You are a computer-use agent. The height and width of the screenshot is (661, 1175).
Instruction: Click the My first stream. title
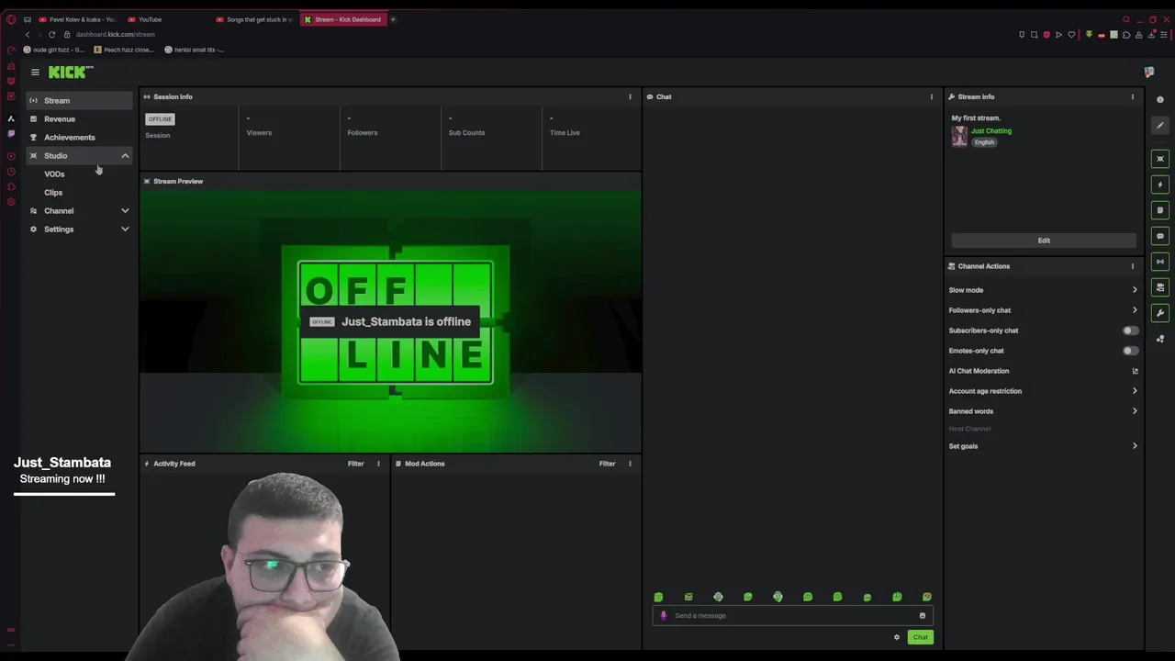click(x=976, y=118)
